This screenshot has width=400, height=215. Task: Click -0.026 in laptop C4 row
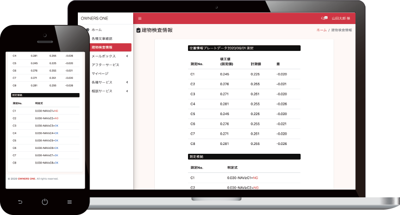pyautogui.click(x=282, y=104)
